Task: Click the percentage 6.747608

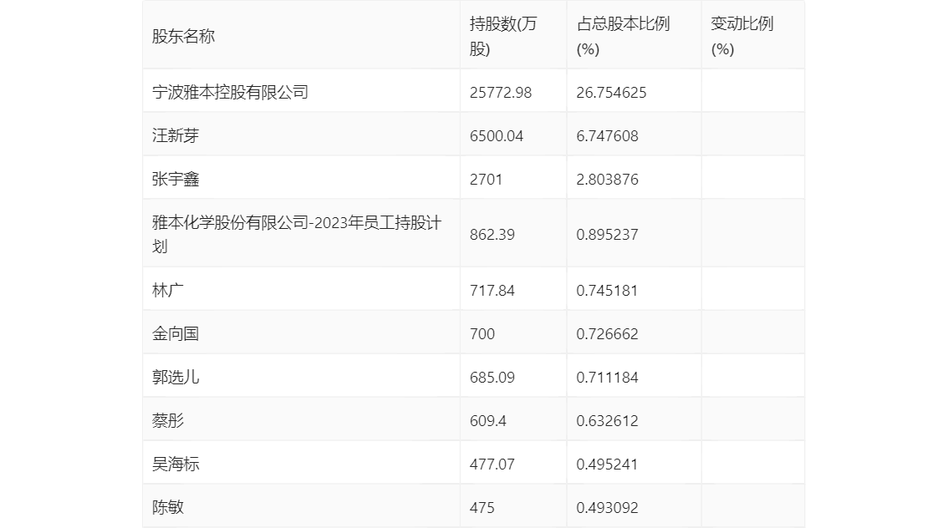Action: click(607, 136)
